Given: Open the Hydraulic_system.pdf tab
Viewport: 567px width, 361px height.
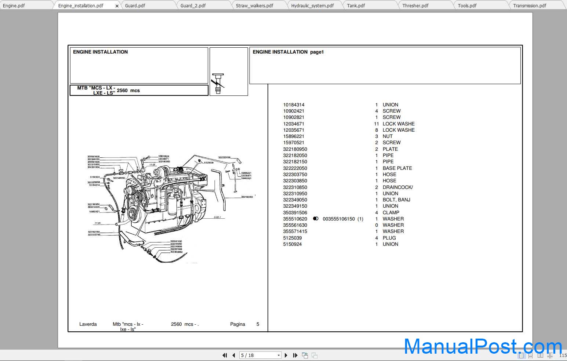Looking at the screenshot, I should [x=313, y=6].
